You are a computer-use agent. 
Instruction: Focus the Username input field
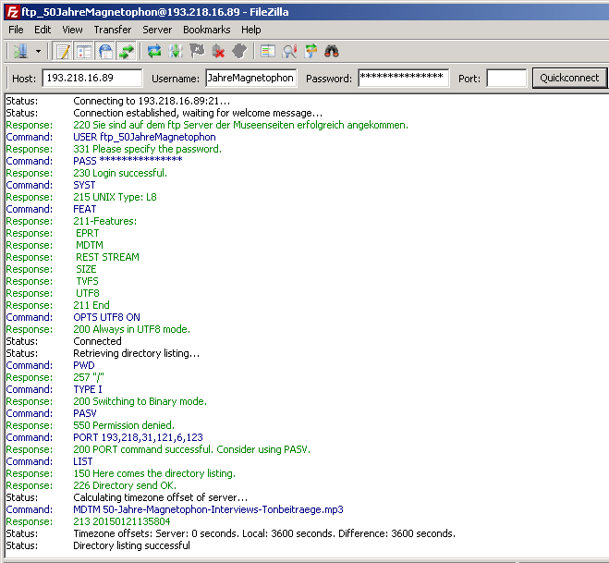(x=251, y=78)
